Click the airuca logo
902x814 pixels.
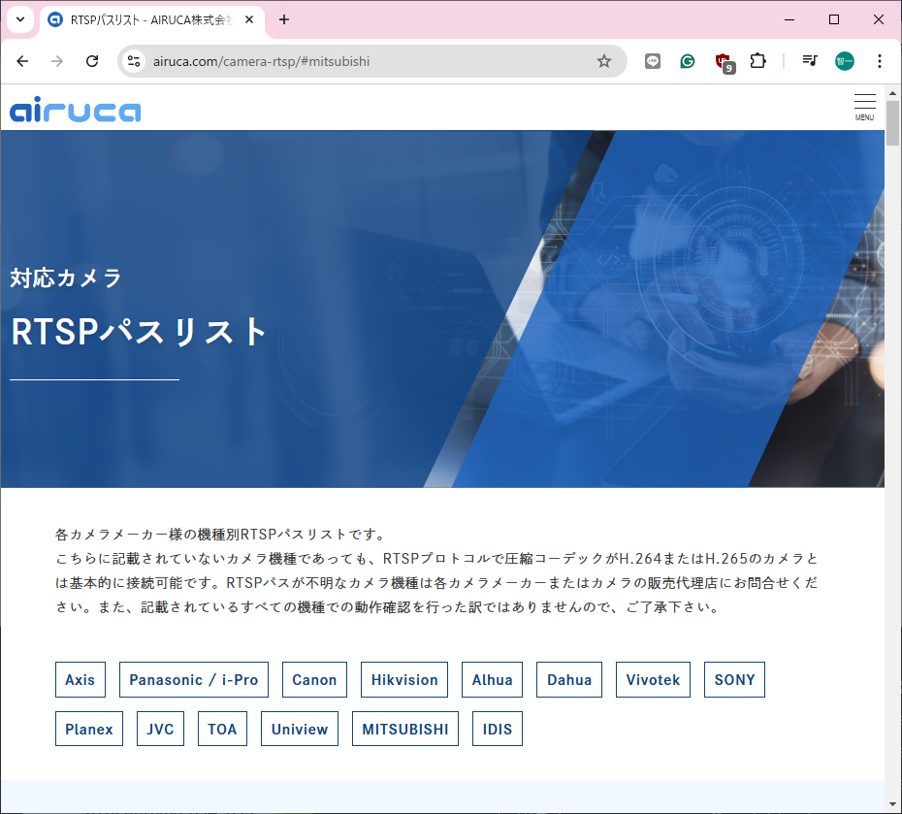[x=76, y=109]
